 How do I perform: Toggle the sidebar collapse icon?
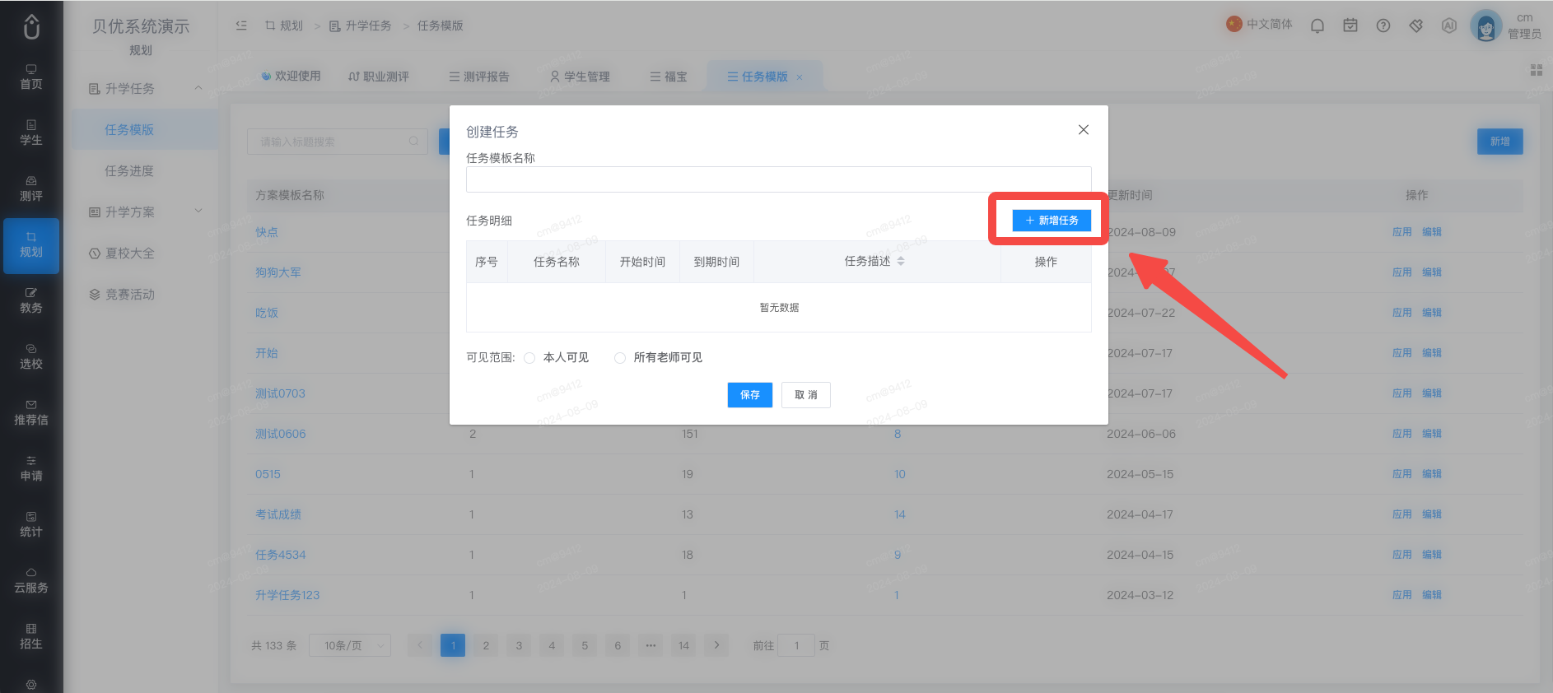pos(241,26)
